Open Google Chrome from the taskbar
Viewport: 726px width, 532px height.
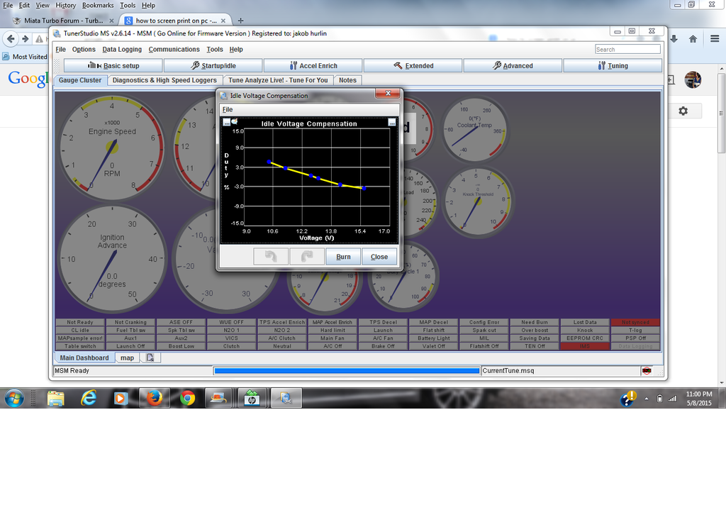187,398
